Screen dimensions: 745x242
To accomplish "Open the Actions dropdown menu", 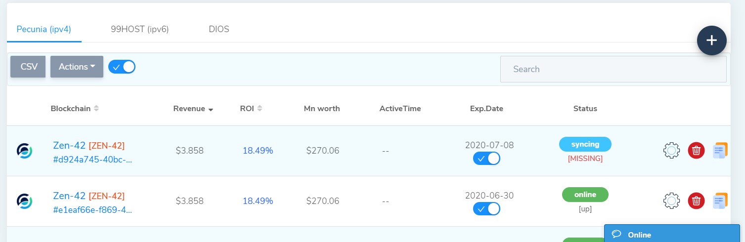I will (77, 67).
